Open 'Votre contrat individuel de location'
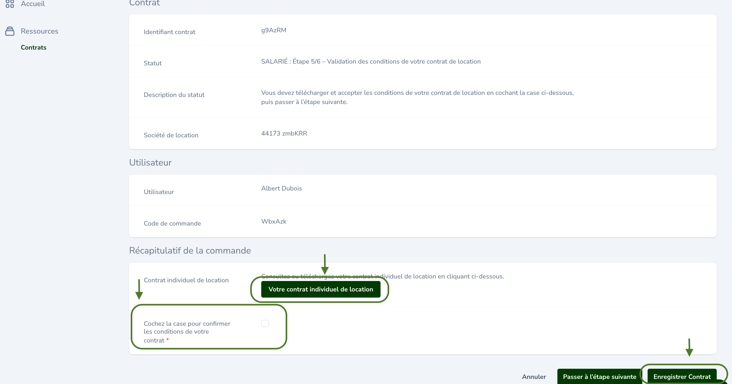Viewport: 732px width, 384px height. [x=321, y=289]
